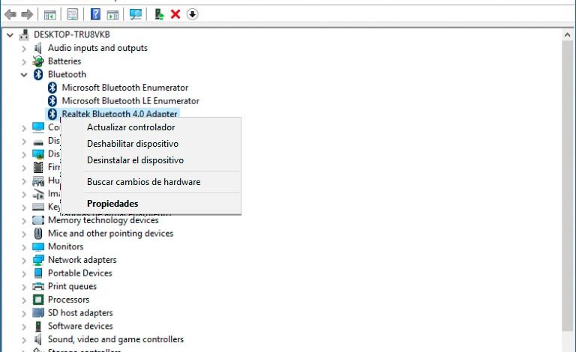
Task: Select the Bluetooth category label
Action: pyautogui.click(x=67, y=74)
